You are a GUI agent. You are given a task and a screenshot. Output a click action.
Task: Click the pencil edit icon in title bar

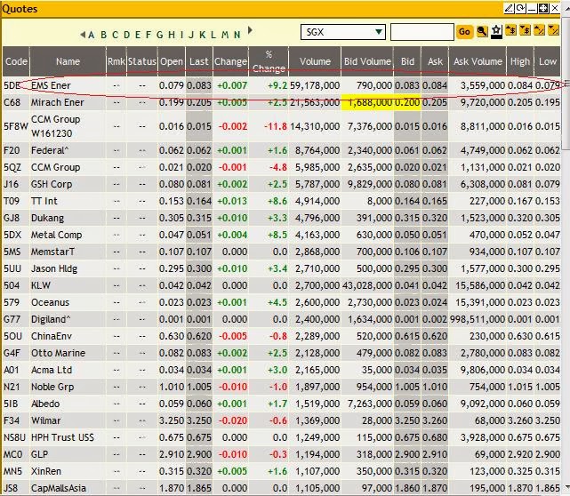coord(509,8)
